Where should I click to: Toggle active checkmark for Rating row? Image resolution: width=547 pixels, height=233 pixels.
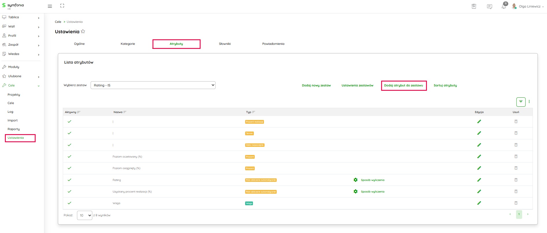click(69, 180)
